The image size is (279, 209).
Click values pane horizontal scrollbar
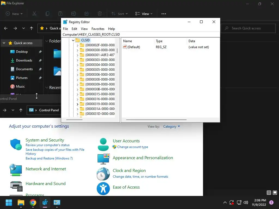point(156,120)
